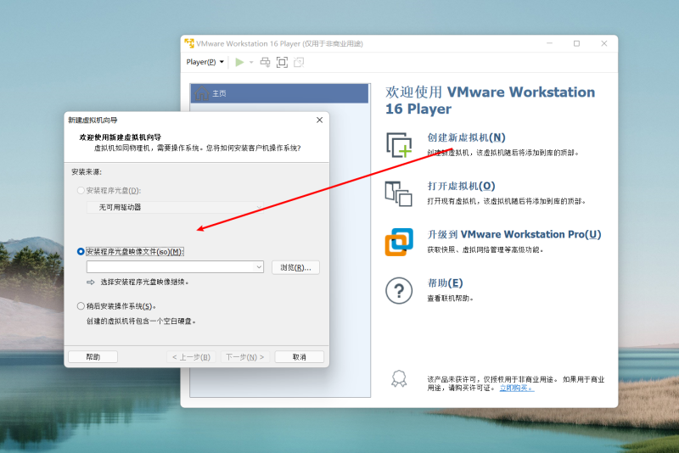Click the 浏览(R)... browse button
This screenshot has height=453, width=679.
pyautogui.click(x=295, y=267)
